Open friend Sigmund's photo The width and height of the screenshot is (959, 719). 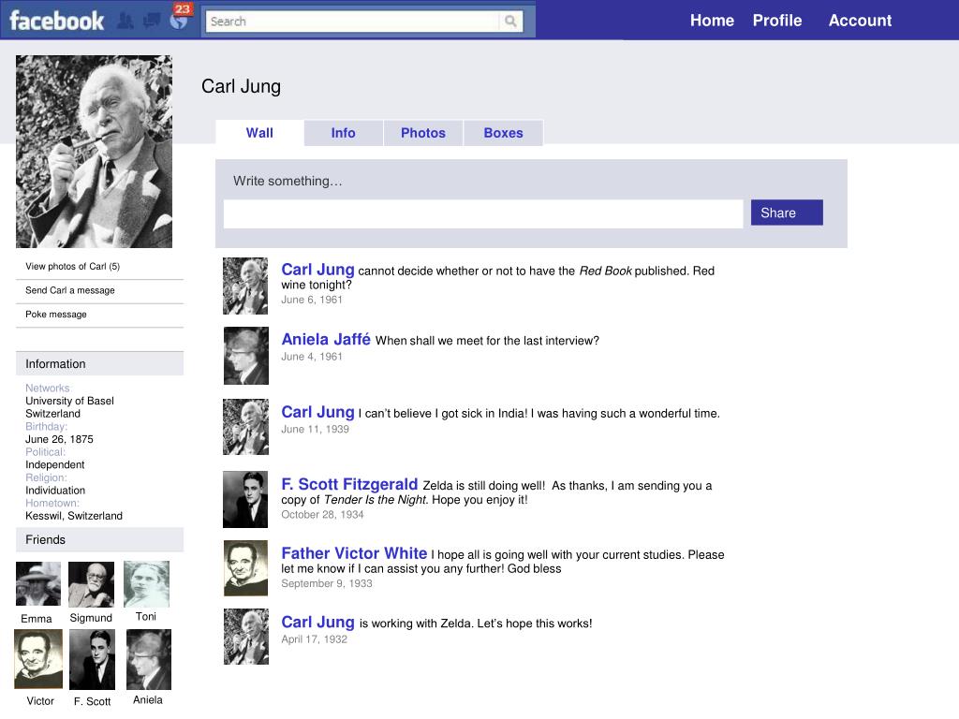pos(91,584)
